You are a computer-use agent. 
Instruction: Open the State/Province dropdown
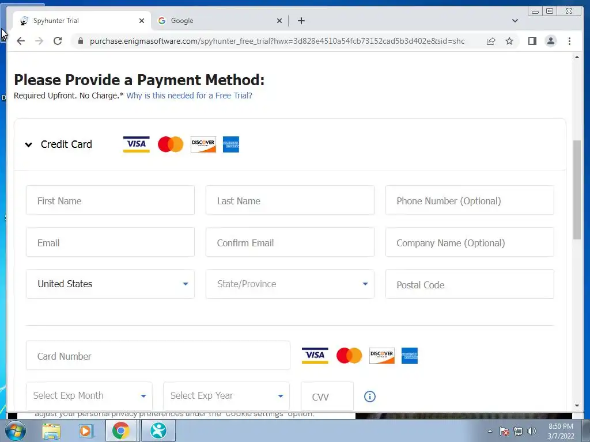[290, 284]
